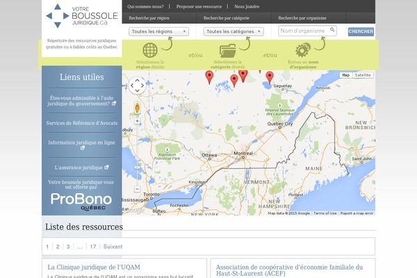The width and height of the screenshot is (417, 278).
Task: Click the Suivant pagination link
Action: click(113, 247)
